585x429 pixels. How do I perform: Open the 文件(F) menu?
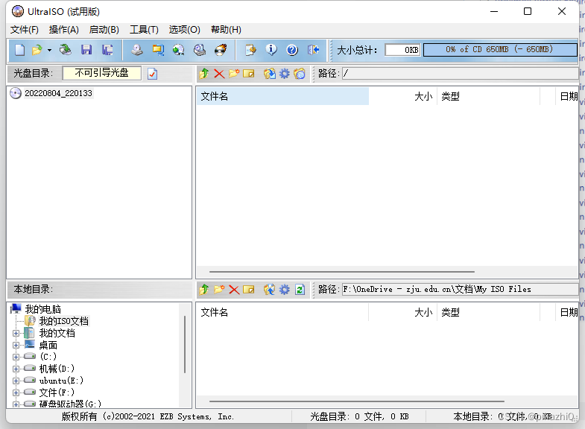coord(25,30)
